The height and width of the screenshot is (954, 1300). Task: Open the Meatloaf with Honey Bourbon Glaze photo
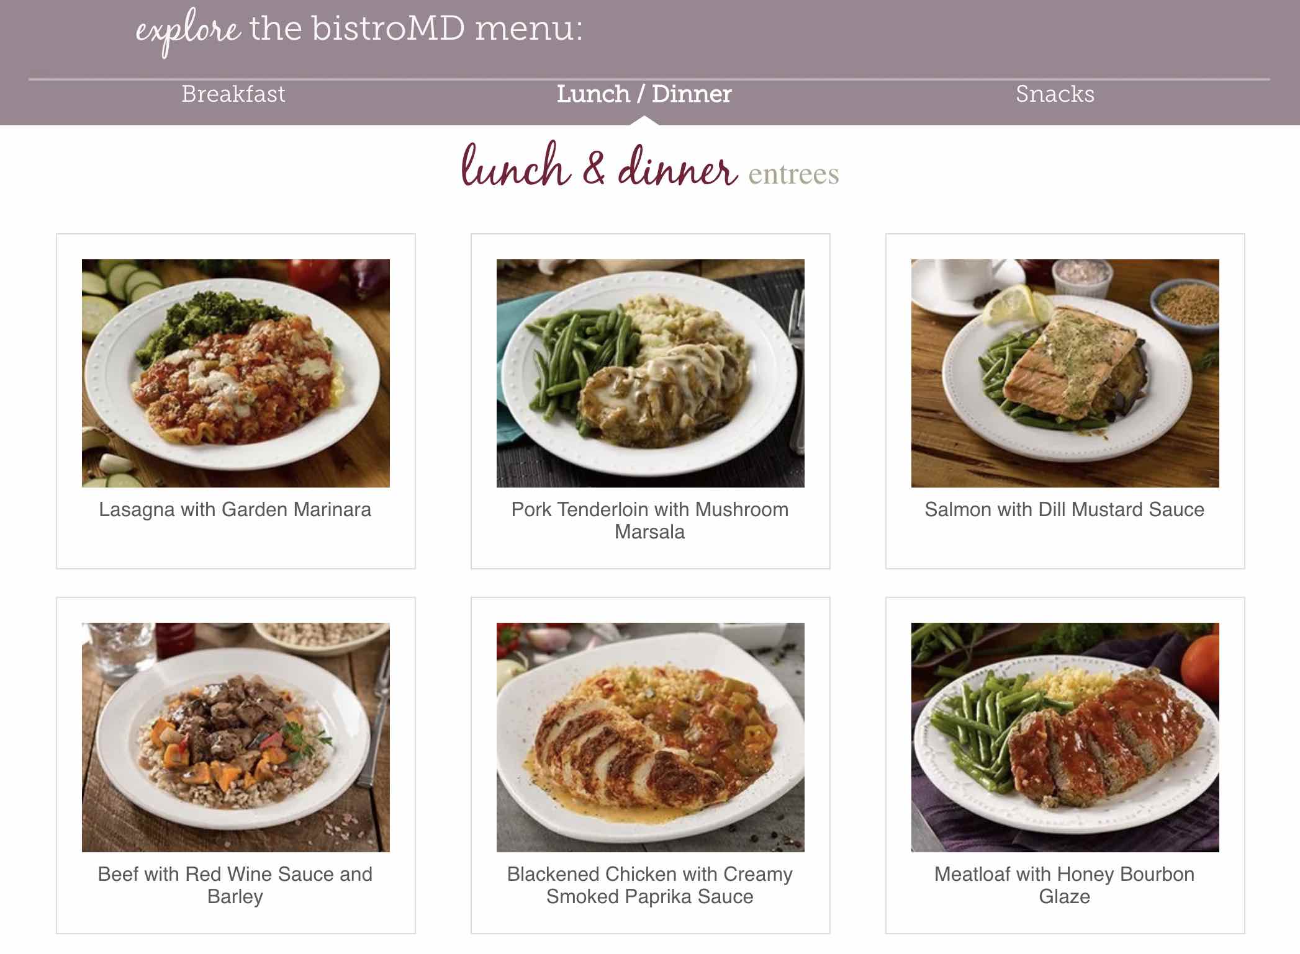pyautogui.click(x=1065, y=737)
